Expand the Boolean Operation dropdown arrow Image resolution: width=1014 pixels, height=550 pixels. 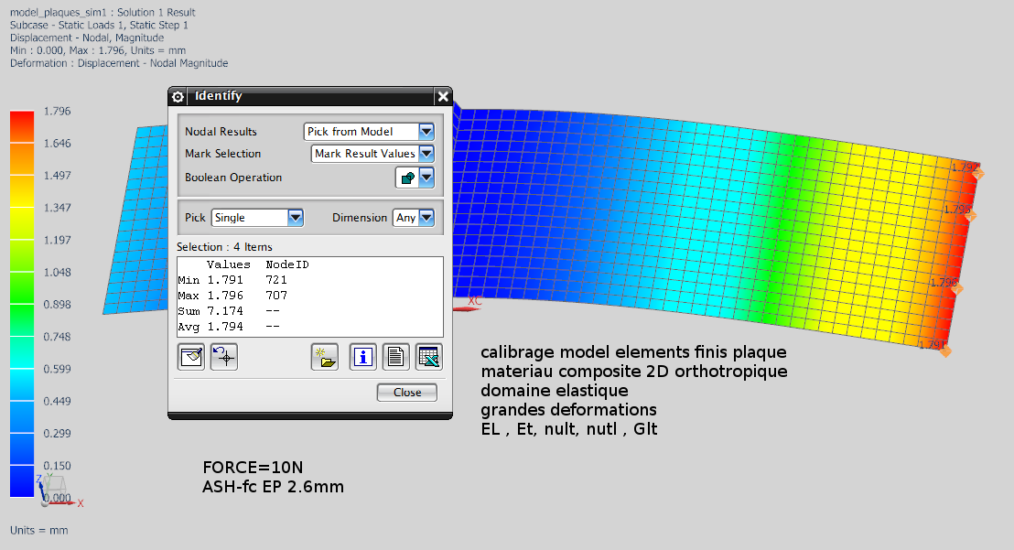point(426,178)
